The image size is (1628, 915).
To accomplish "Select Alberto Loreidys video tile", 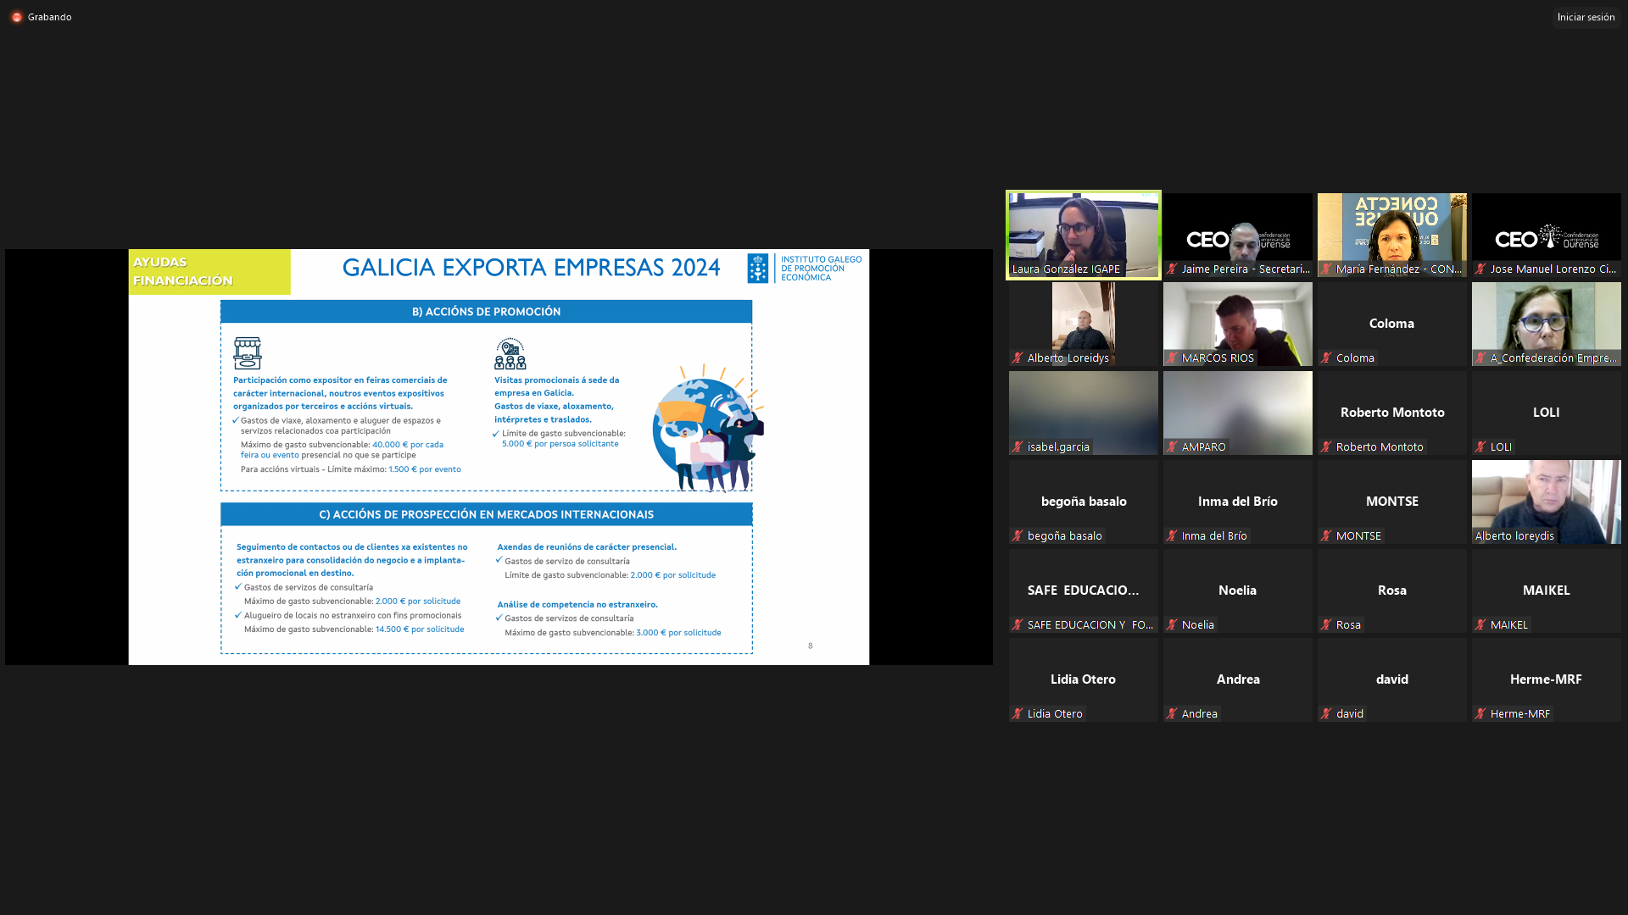I will [x=1083, y=324].
